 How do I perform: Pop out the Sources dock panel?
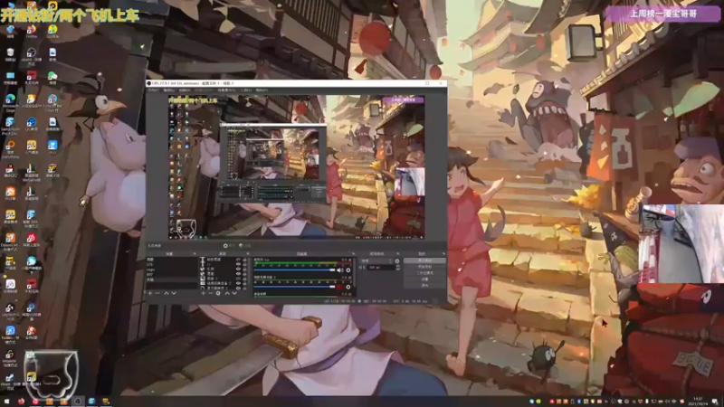[x=248, y=254]
